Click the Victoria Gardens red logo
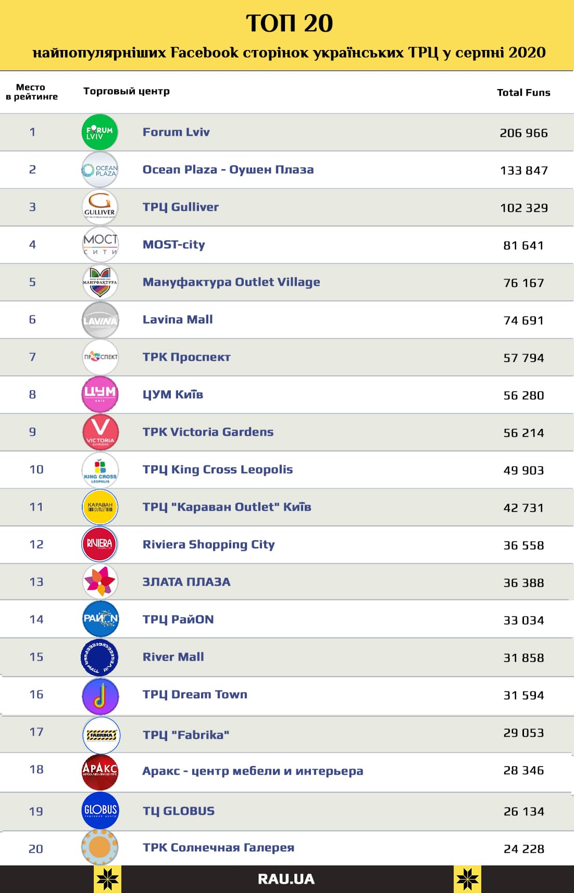This screenshot has width=574, height=893. pos(100,432)
